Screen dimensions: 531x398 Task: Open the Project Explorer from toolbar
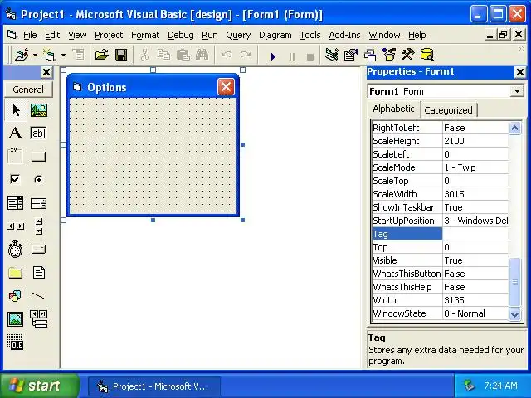332,55
